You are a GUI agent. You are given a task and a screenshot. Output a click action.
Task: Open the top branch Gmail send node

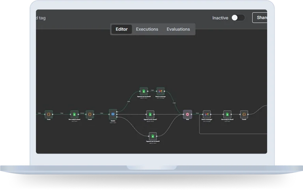[x=160, y=92]
